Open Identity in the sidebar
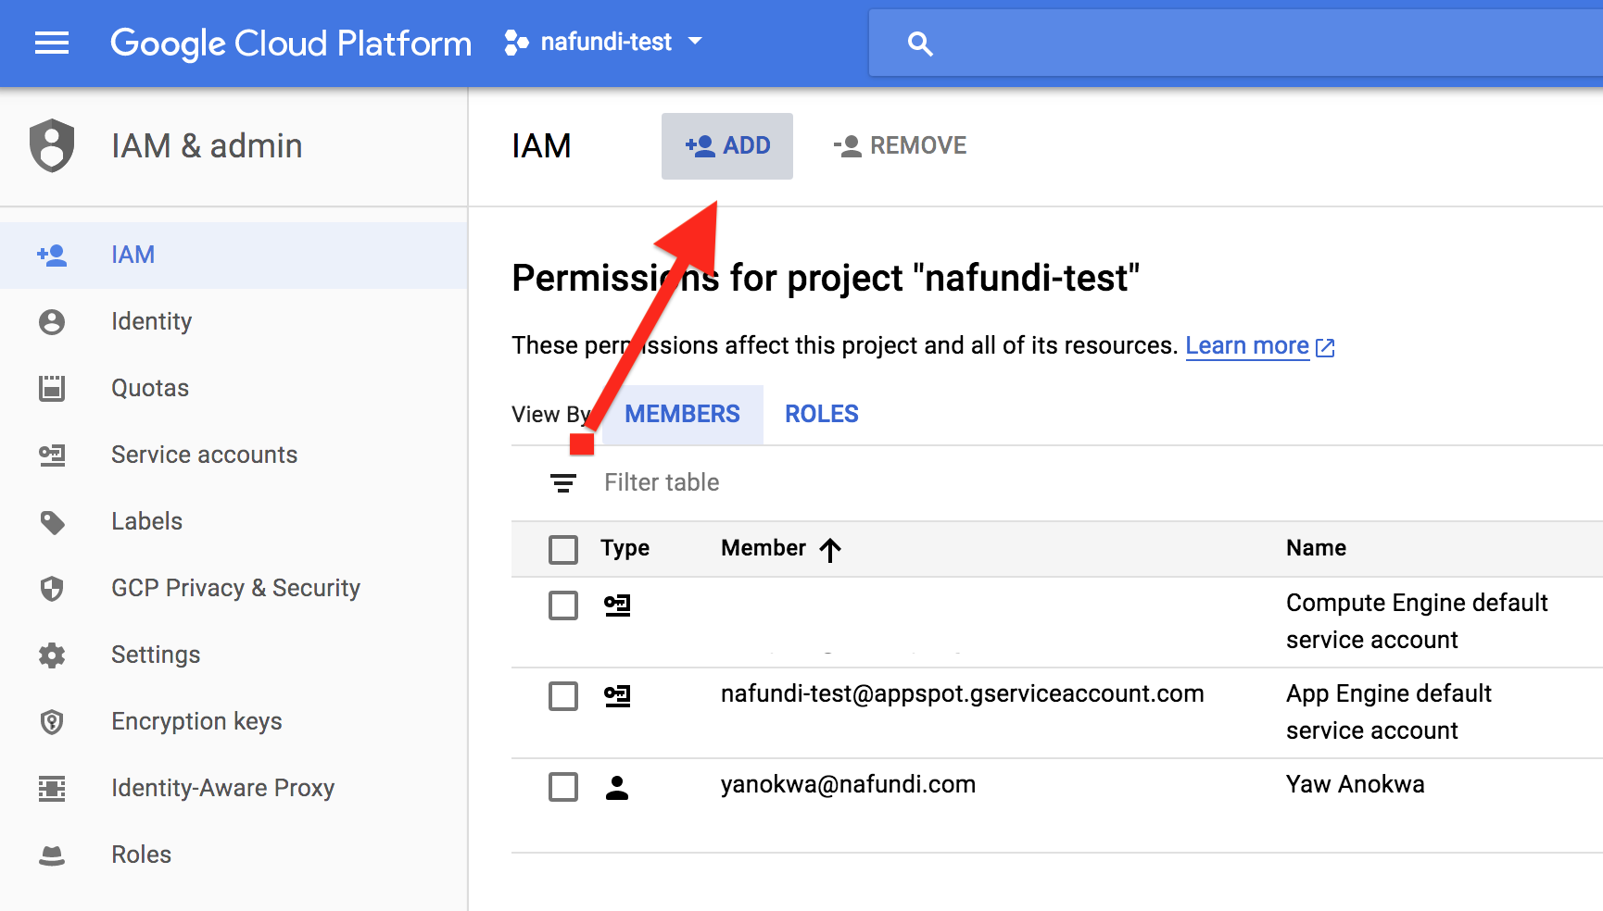 [234, 321]
